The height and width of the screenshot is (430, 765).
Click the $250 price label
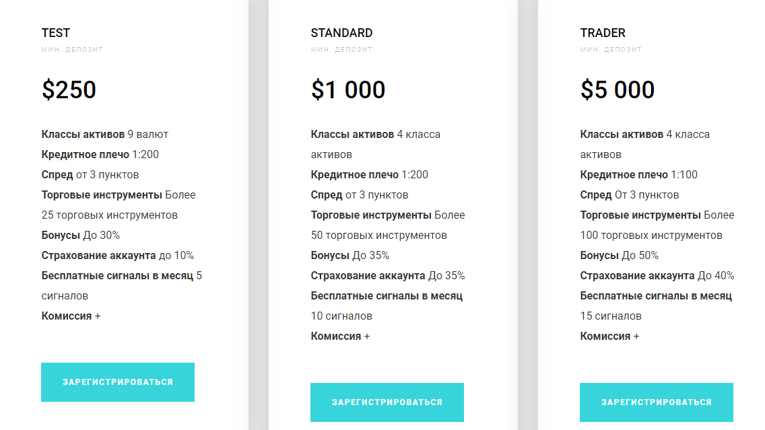pos(69,89)
